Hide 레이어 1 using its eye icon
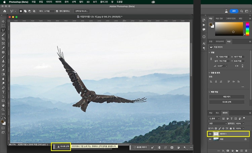 pos(210,134)
